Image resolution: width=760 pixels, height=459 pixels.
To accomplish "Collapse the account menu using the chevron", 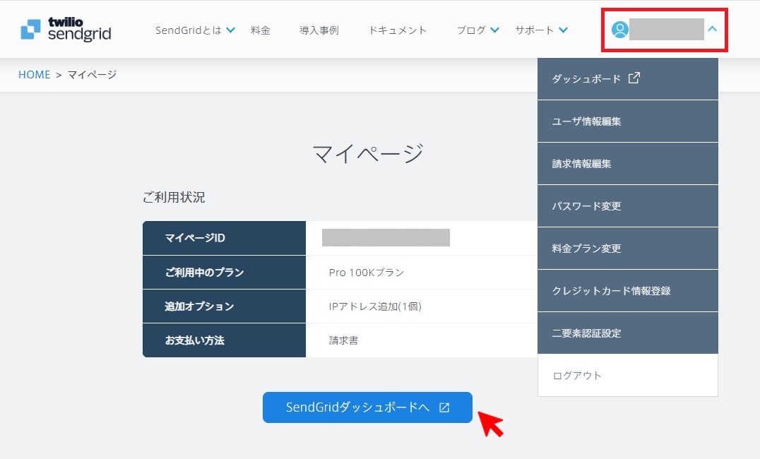I will pos(713,29).
